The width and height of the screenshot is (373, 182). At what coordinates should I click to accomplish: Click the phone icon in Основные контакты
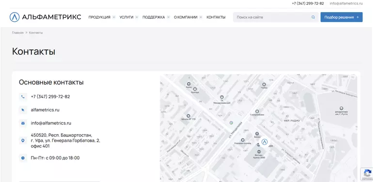[x=23, y=97]
